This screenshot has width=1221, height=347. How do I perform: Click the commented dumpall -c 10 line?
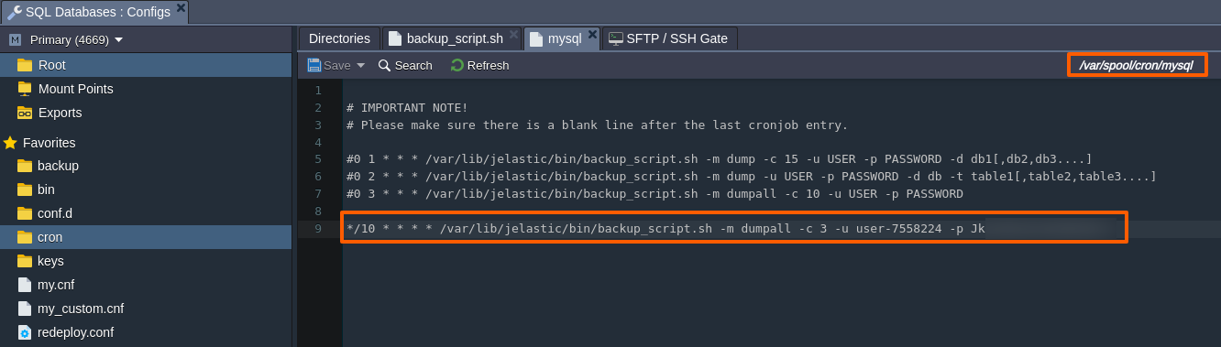[x=654, y=194]
